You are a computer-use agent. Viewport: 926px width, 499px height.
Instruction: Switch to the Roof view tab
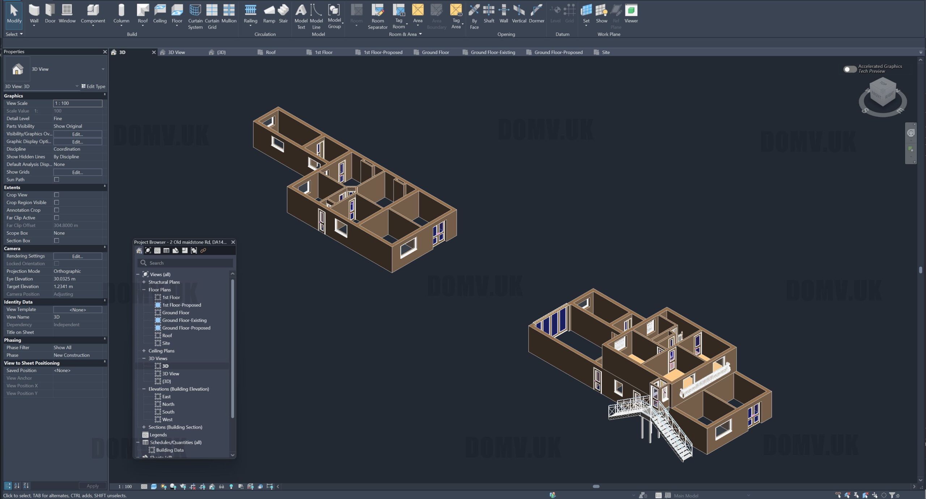click(270, 52)
